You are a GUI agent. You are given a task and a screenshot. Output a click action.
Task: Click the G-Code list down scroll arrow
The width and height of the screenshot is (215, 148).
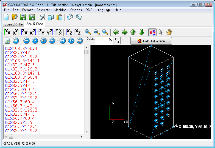click(x=86, y=132)
